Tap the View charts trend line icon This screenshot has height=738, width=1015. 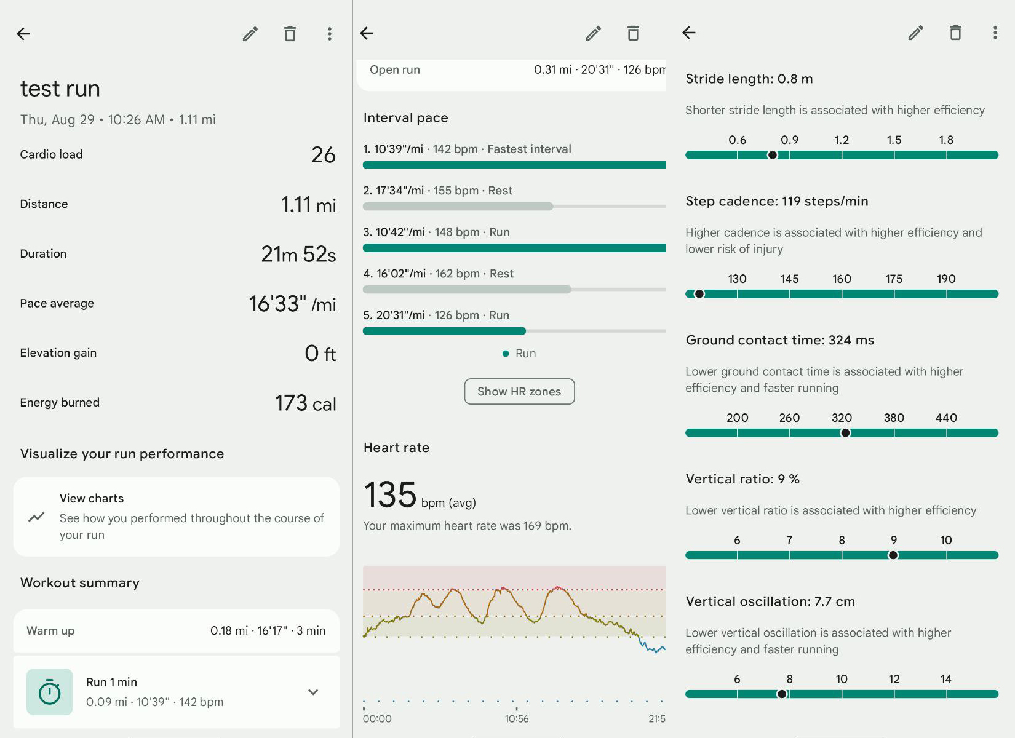[x=36, y=517]
